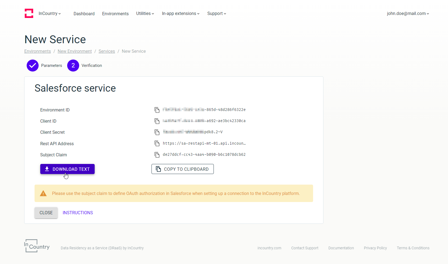Copy the Environment ID value
This screenshot has width=448, height=264.
157,110
